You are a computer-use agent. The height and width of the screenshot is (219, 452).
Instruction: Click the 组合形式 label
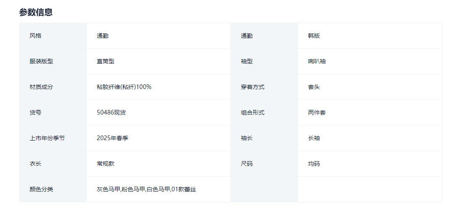(x=253, y=113)
